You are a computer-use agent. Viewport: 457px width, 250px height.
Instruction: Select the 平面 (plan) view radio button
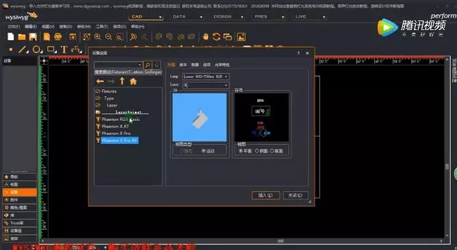[x=241, y=151]
